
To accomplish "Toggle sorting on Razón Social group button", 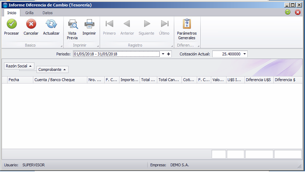I will [19, 66].
